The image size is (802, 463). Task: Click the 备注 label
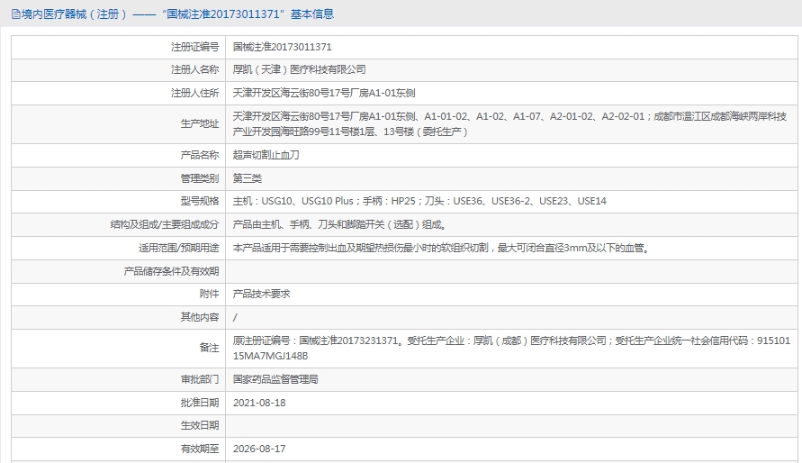point(209,348)
